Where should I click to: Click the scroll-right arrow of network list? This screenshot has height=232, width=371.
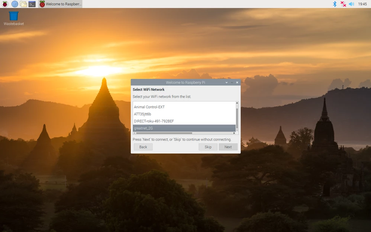coord(234,133)
